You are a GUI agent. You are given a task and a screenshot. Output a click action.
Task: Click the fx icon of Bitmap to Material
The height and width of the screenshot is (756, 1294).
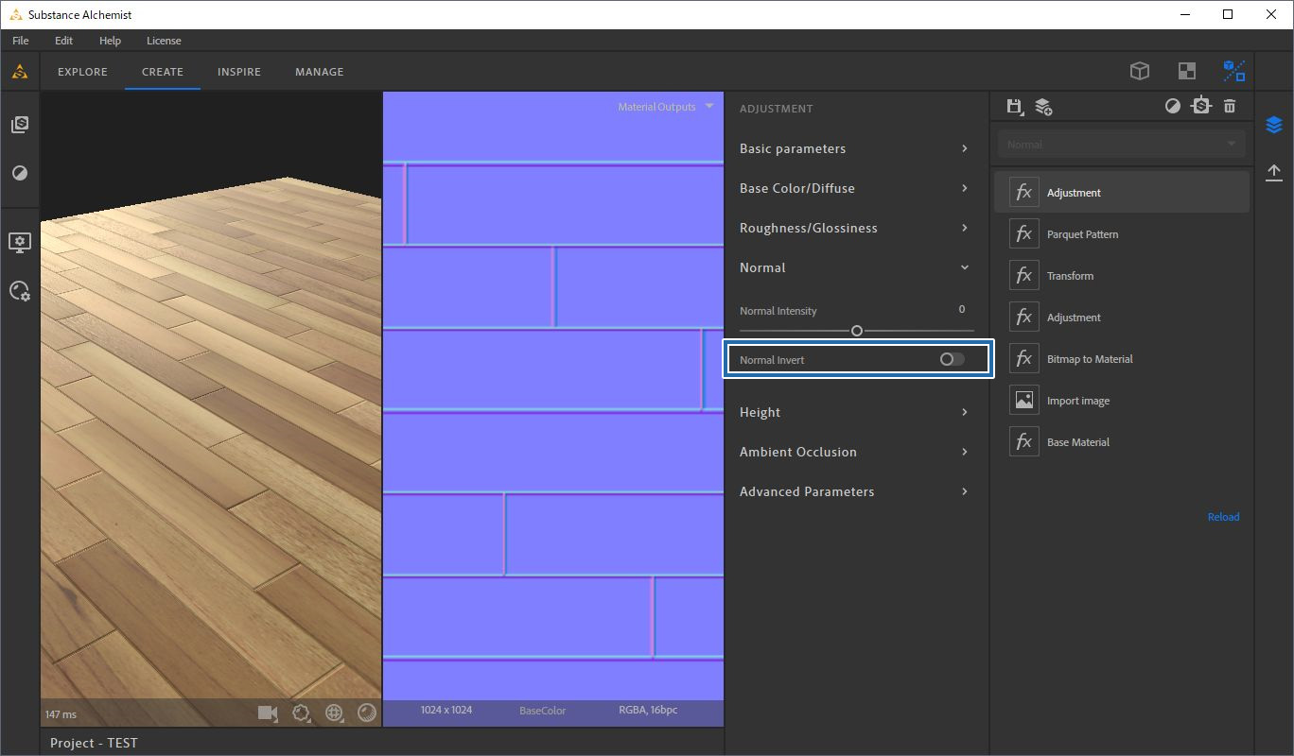[x=1024, y=359]
